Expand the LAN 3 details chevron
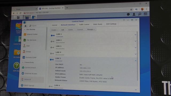 pos(135,47)
